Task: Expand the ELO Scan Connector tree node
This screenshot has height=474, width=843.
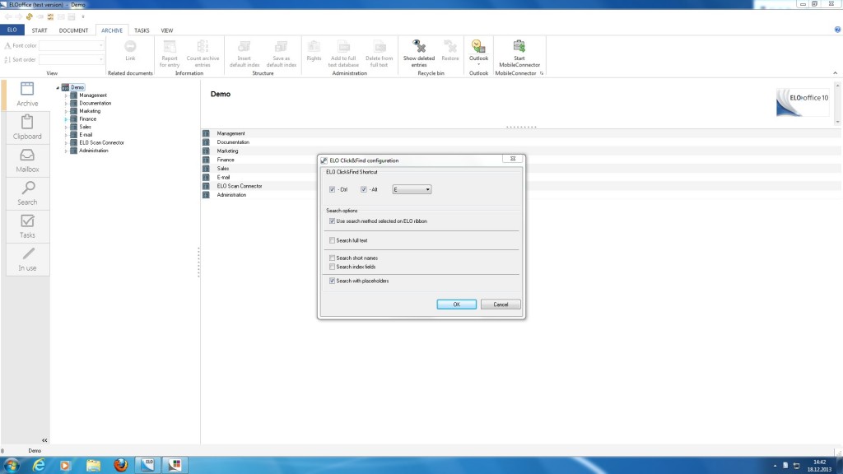Action: pos(66,143)
